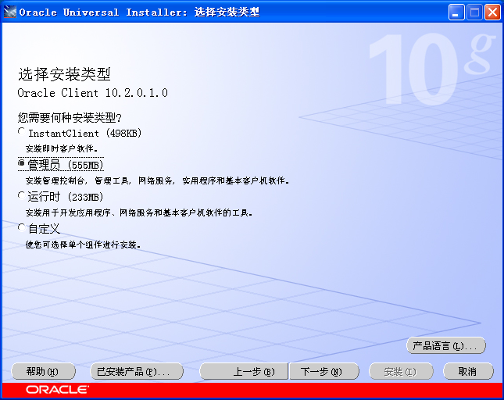Click the question 您需要何种安装类型?
This screenshot has height=400, width=504.
pos(70,118)
